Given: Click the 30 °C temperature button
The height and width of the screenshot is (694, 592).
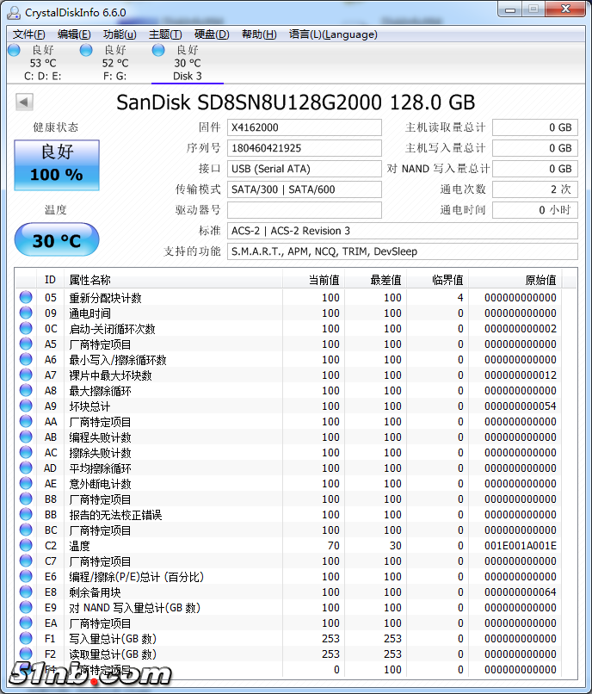Looking at the screenshot, I should [57, 240].
